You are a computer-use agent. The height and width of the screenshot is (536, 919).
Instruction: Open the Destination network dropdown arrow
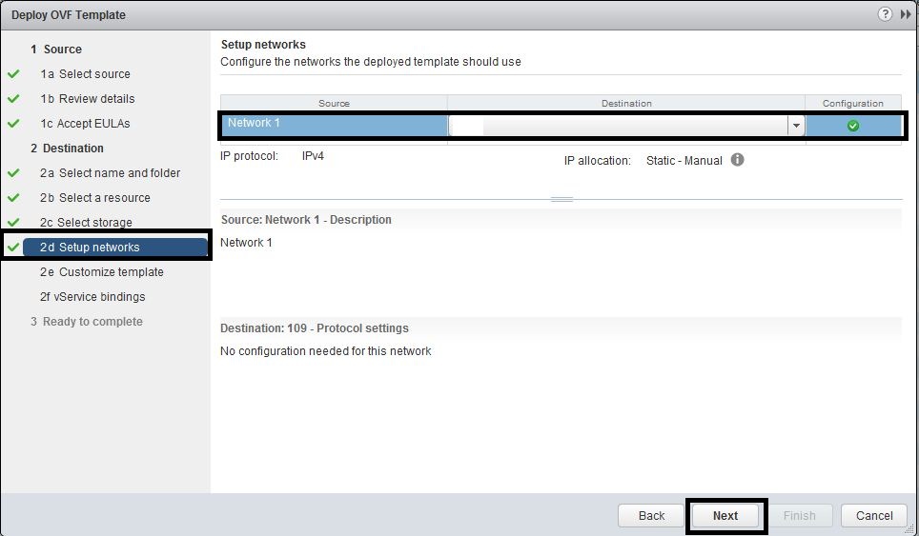(795, 126)
